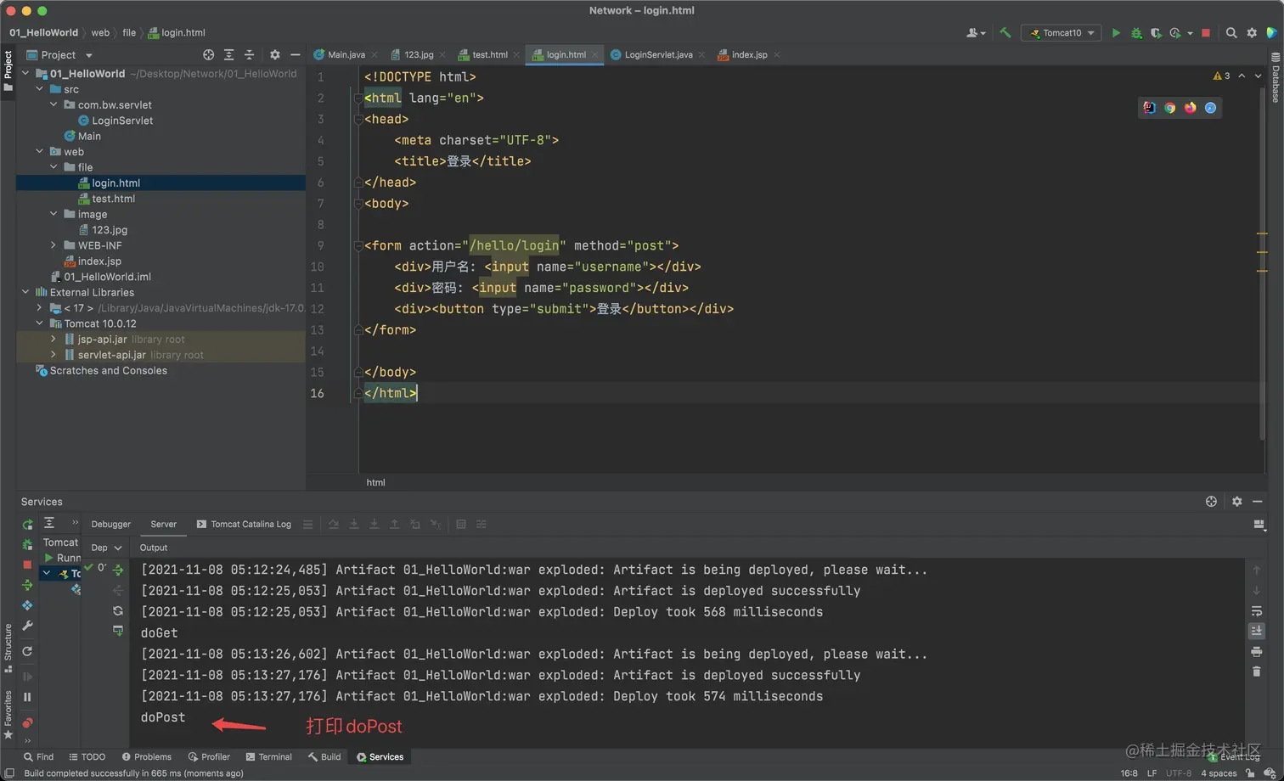The width and height of the screenshot is (1284, 781).
Task: Open login.html in Firefox browser icon
Action: [x=1190, y=108]
